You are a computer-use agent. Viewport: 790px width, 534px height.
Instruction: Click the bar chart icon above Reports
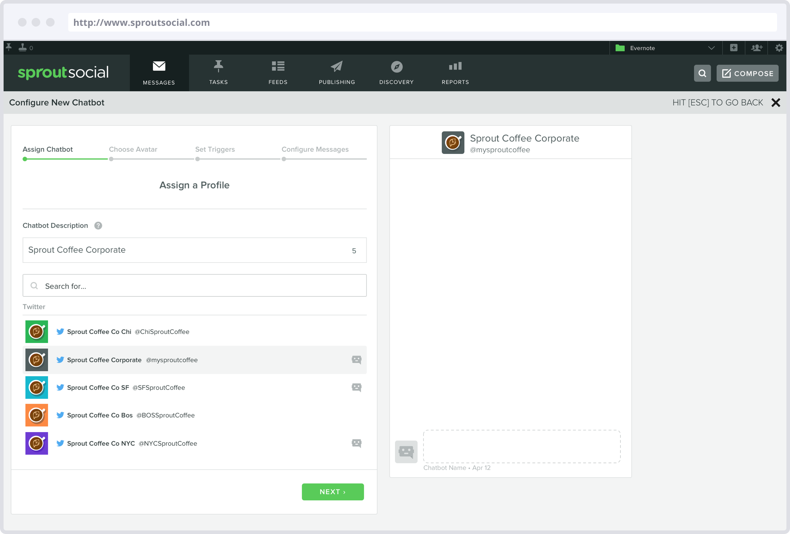click(x=455, y=66)
